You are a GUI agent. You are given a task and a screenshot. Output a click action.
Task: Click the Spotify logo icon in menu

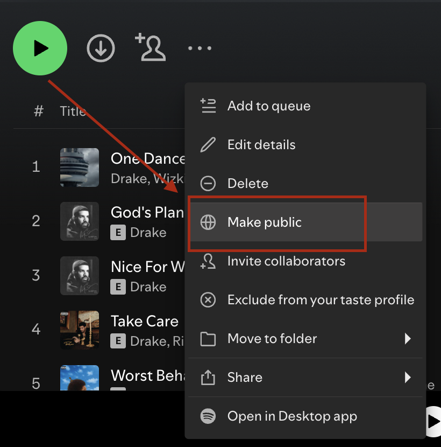208,416
